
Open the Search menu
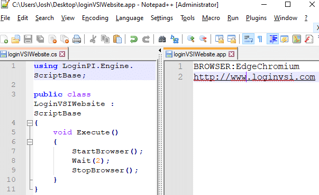point(44,18)
